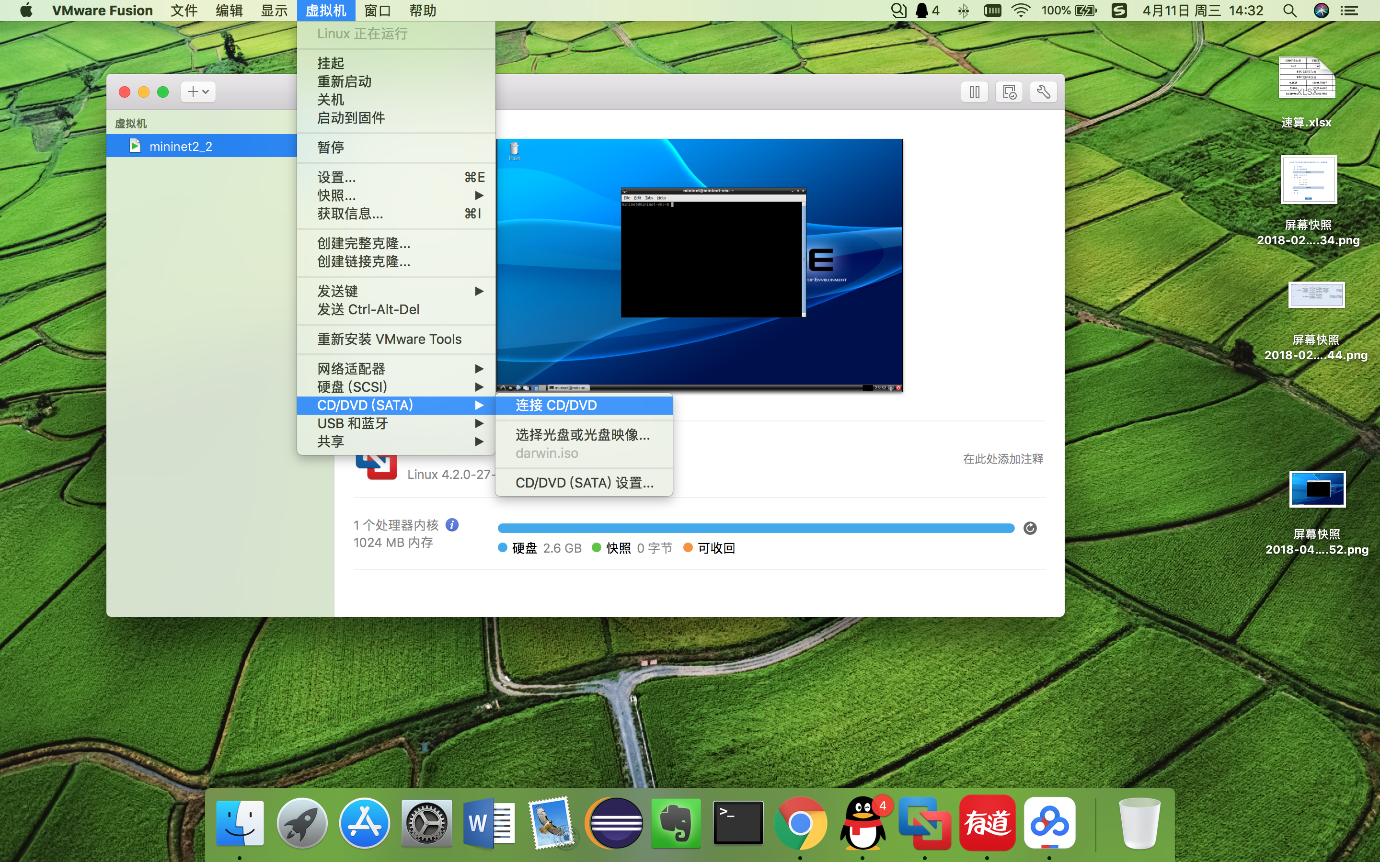Choose 启动到固件 menu item
The image size is (1380, 862).
click(396, 117)
